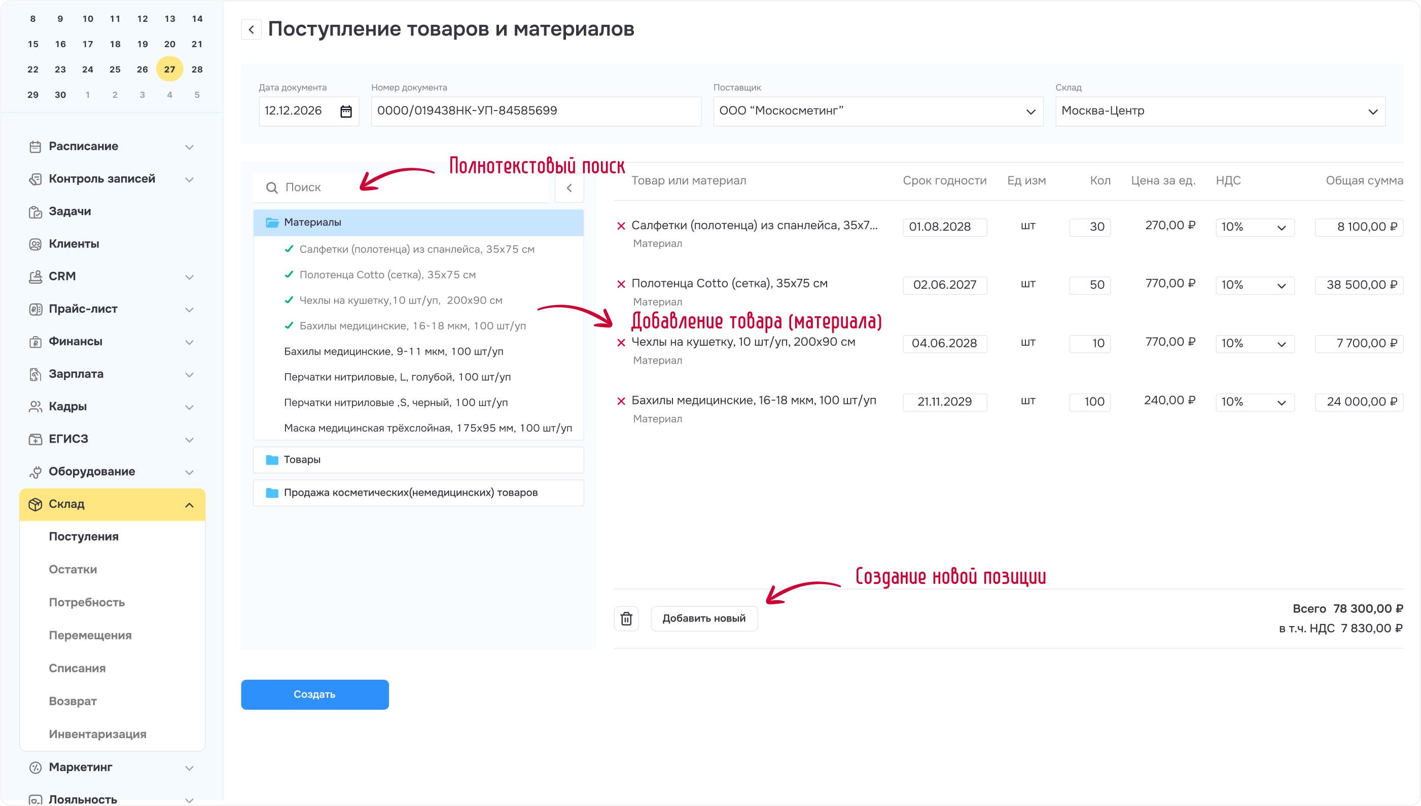Open the Склад warehouse dropdown Москва-Центр
Viewport: 1421px width, 806px height.
[x=1221, y=111]
